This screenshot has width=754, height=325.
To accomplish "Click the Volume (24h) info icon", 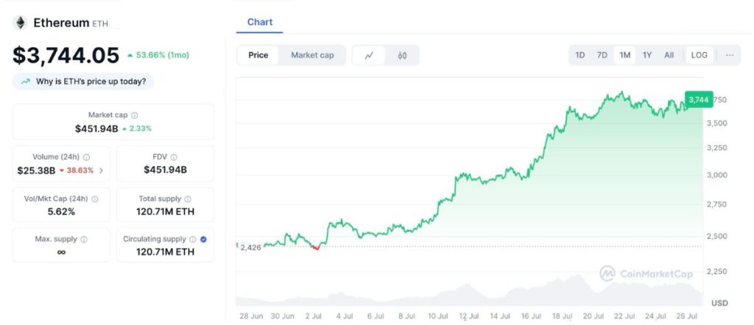I will (x=86, y=157).
